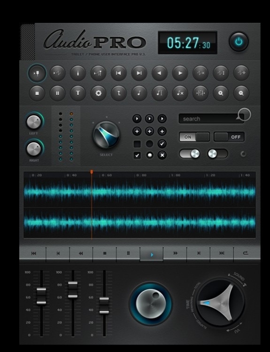The width and height of the screenshot is (270, 352).
Task: Click transport bar pause button
Action: [x=128, y=253]
